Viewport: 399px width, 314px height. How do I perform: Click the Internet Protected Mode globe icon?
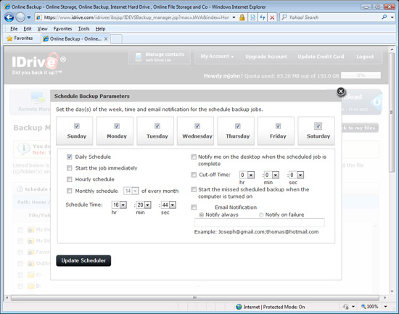click(x=239, y=307)
